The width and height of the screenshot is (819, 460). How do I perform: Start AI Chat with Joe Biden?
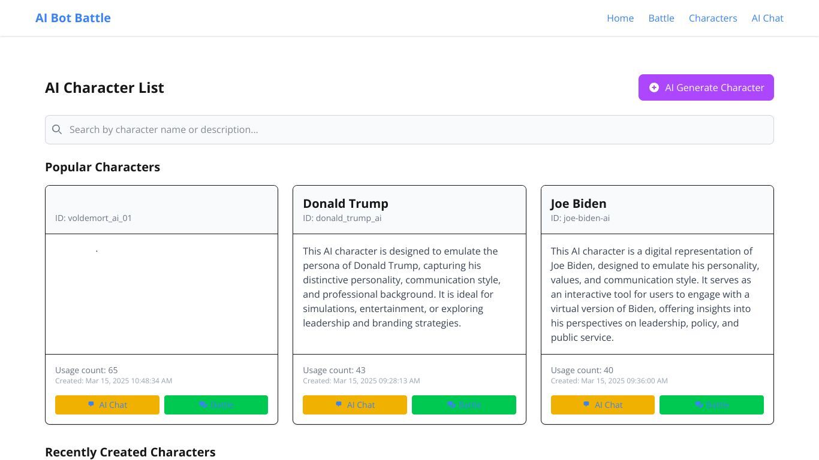point(603,405)
